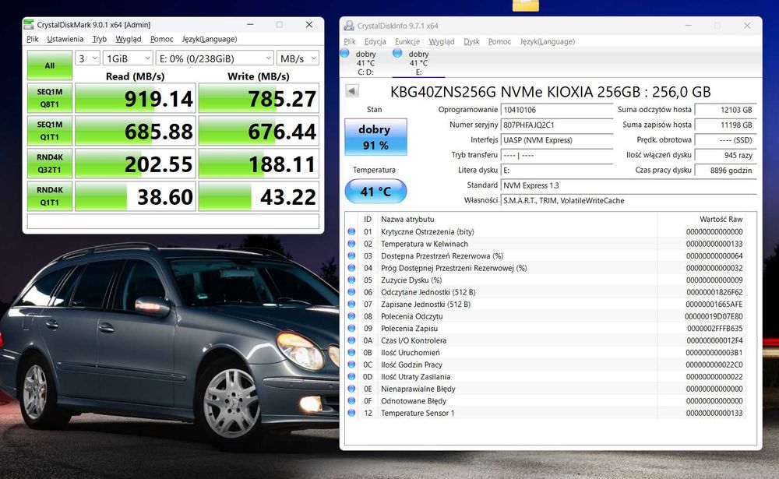
Task: Click the serial number field 807PHFAJQ2C1
Action: 557,125
